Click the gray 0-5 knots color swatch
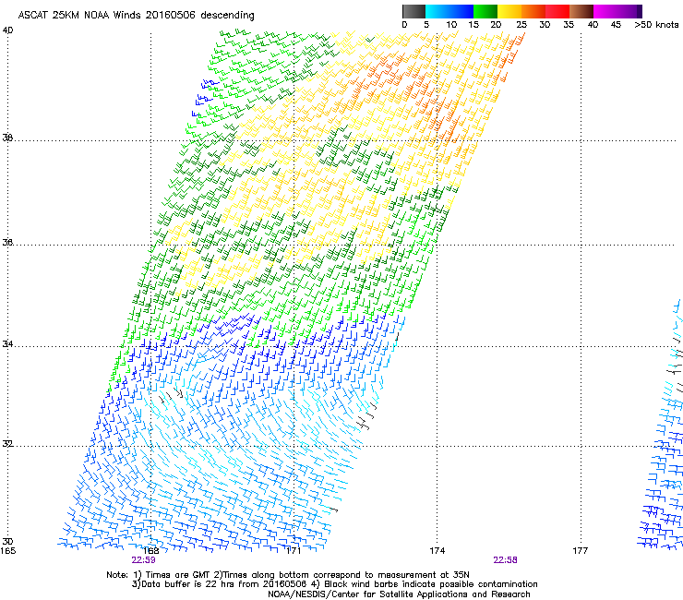The image size is (683, 600). tap(413, 11)
